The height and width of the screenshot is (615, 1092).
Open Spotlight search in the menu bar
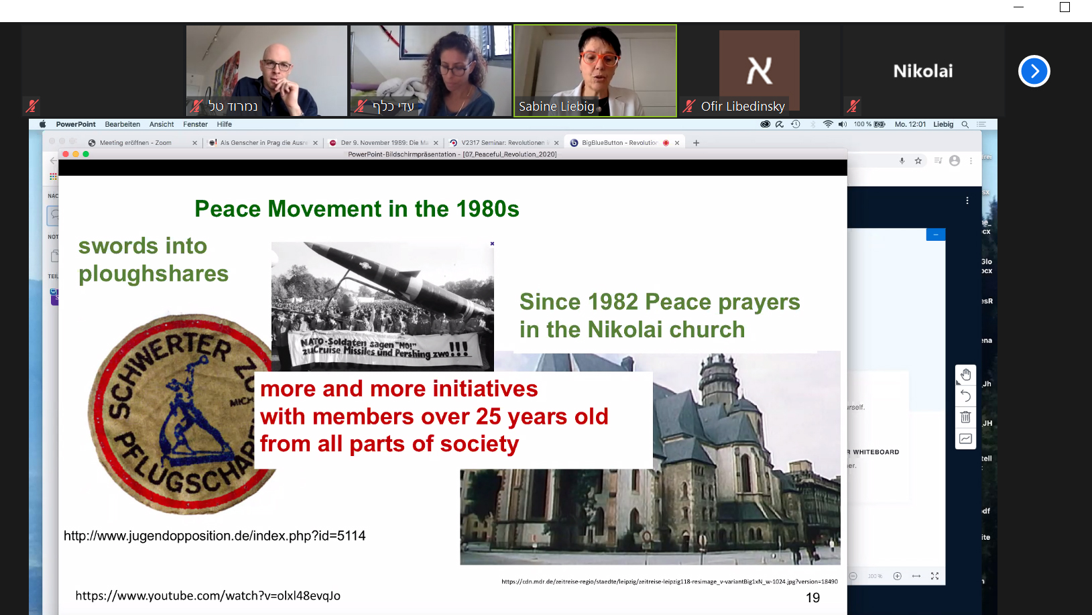click(965, 124)
